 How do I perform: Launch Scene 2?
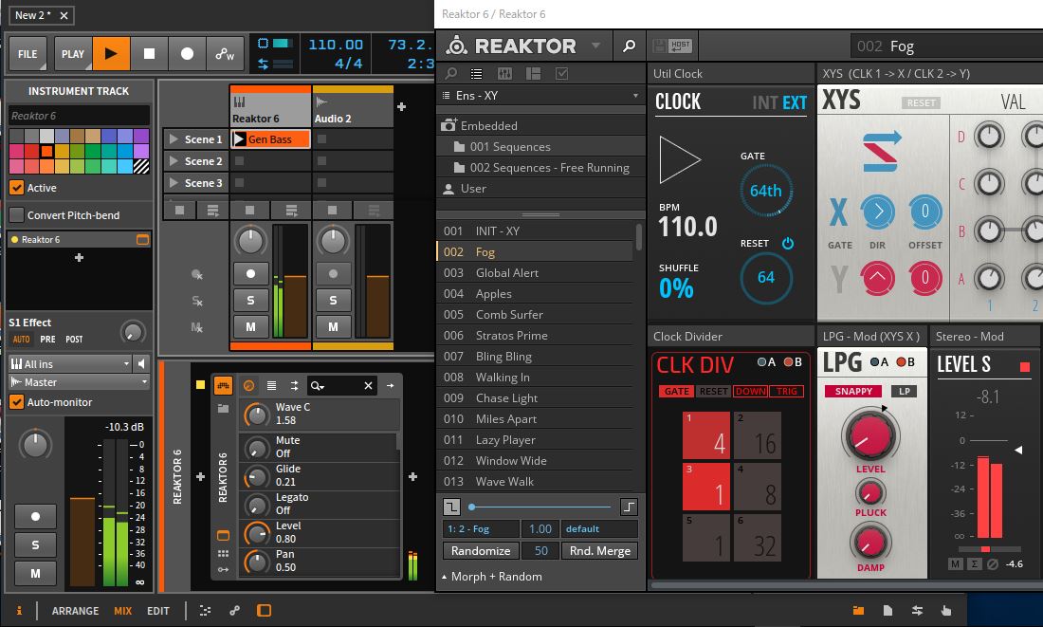point(174,161)
